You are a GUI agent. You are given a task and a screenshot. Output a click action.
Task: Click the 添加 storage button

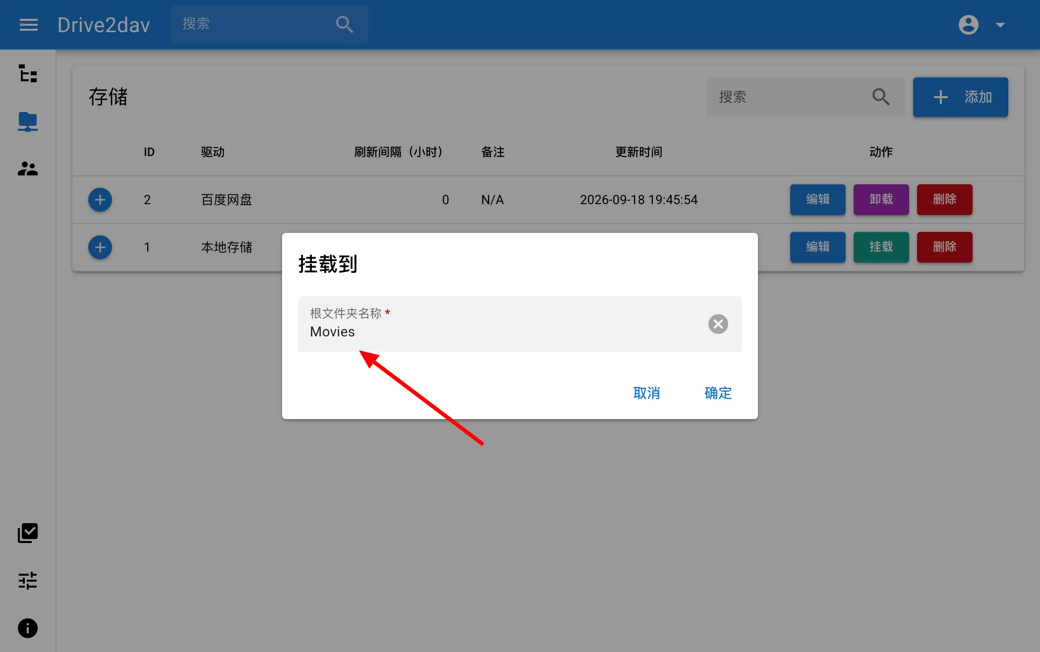click(960, 97)
